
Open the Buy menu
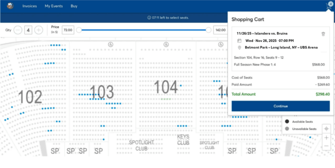74,6
